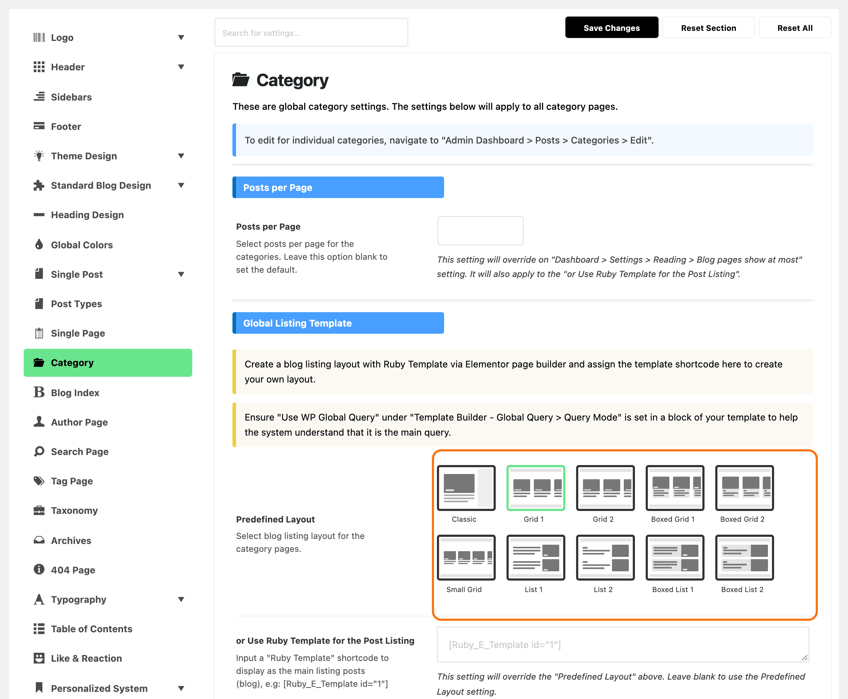Viewport: 848px width, 699px height.
Task: Select the Boxed Grid 2 layout thumbnail
Action: click(745, 488)
